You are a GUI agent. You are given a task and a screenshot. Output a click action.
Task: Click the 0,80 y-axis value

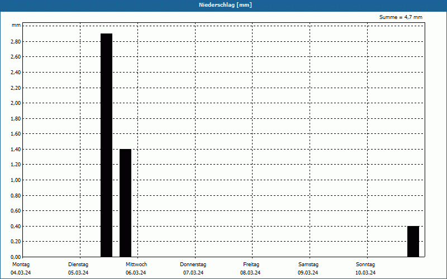(16, 196)
